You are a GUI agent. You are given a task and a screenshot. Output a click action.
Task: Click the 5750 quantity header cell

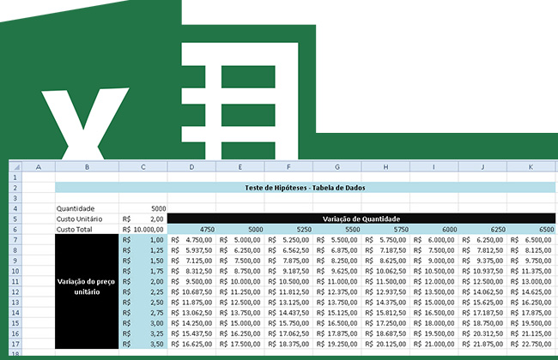coord(385,229)
